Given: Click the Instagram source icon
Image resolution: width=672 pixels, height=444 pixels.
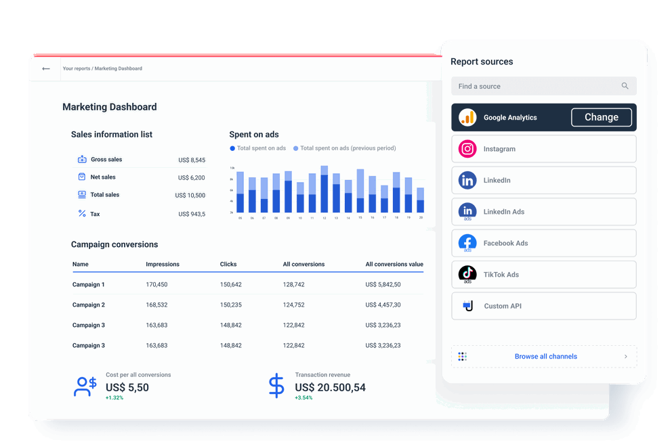Looking at the screenshot, I should (467, 148).
